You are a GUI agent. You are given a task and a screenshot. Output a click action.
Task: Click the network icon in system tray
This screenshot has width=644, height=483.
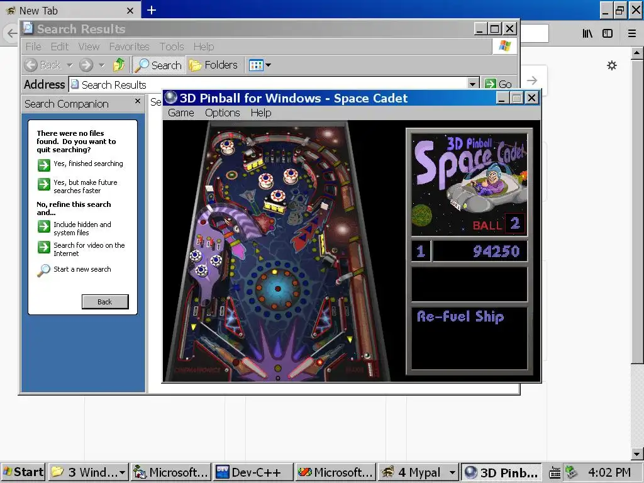[x=571, y=472]
